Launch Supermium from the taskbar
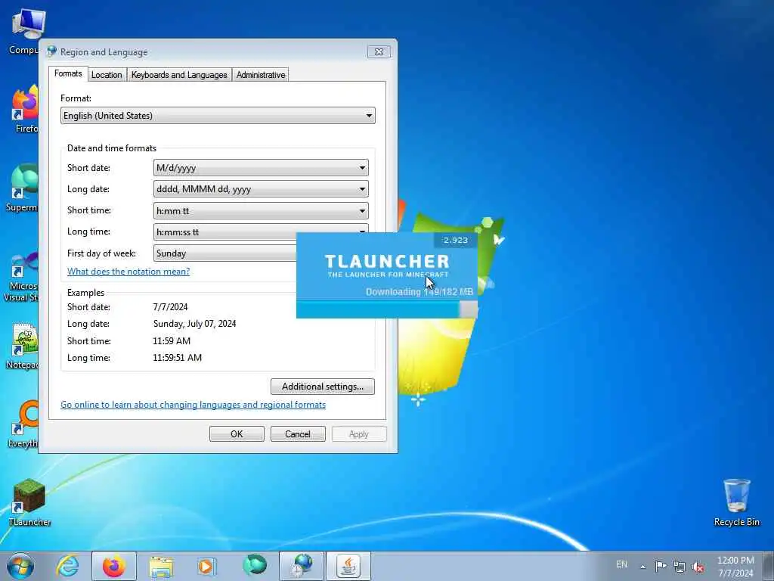The height and width of the screenshot is (581, 774). point(254,566)
